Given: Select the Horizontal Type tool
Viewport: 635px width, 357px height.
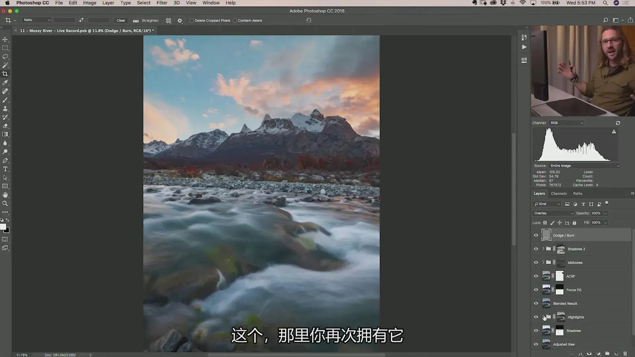Looking at the screenshot, I should [5, 169].
